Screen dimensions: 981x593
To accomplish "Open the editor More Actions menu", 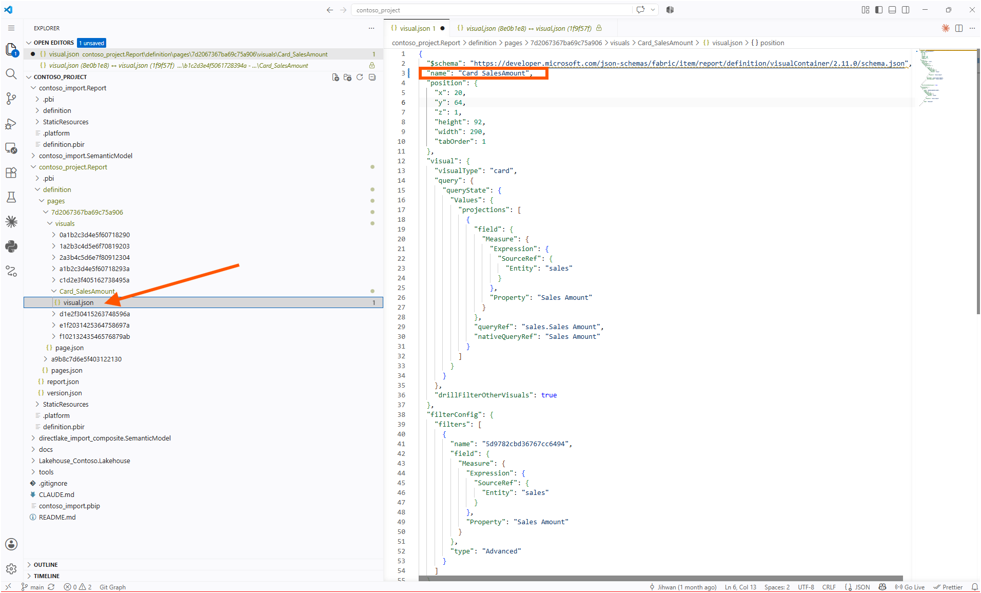I will 972,28.
